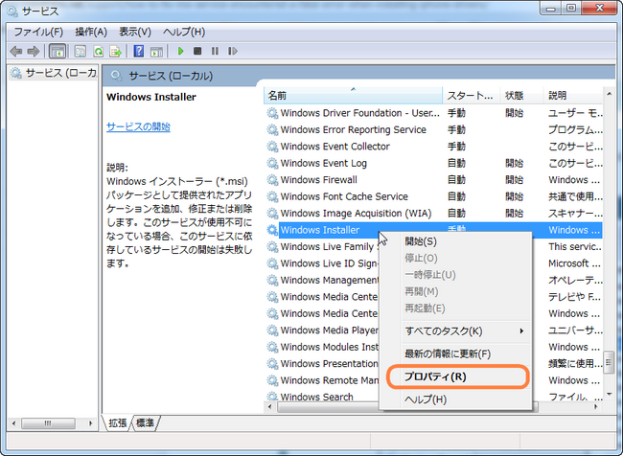Select Windows Event Collector service
This screenshot has height=456, width=623.
[434, 147]
